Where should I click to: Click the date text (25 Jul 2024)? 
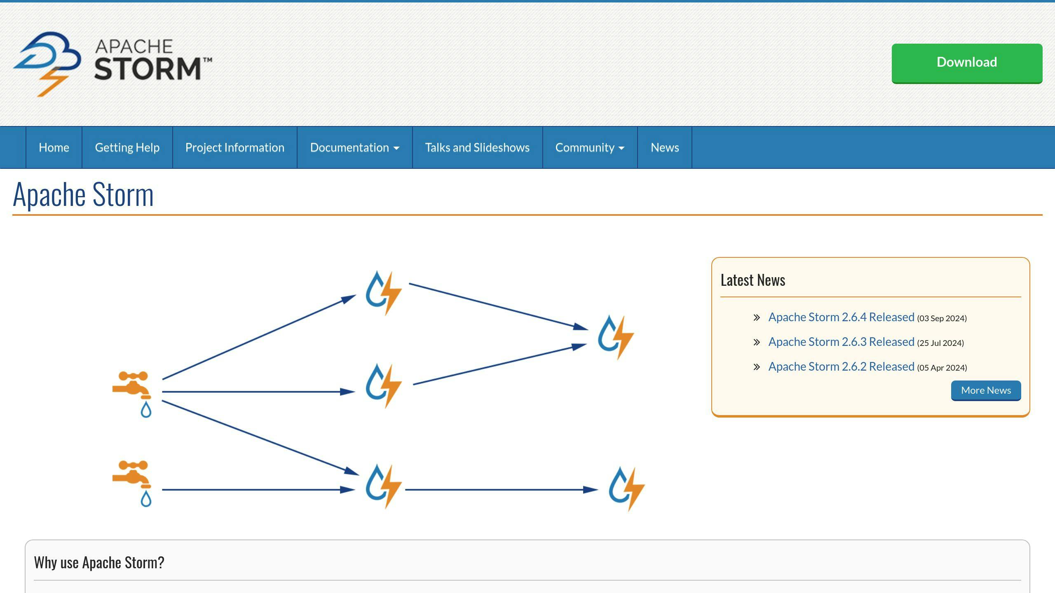coord(940,343)
